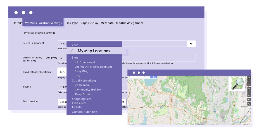Click Hawthorne label on map
Screen dimensions: 257x139
[244, 106]
